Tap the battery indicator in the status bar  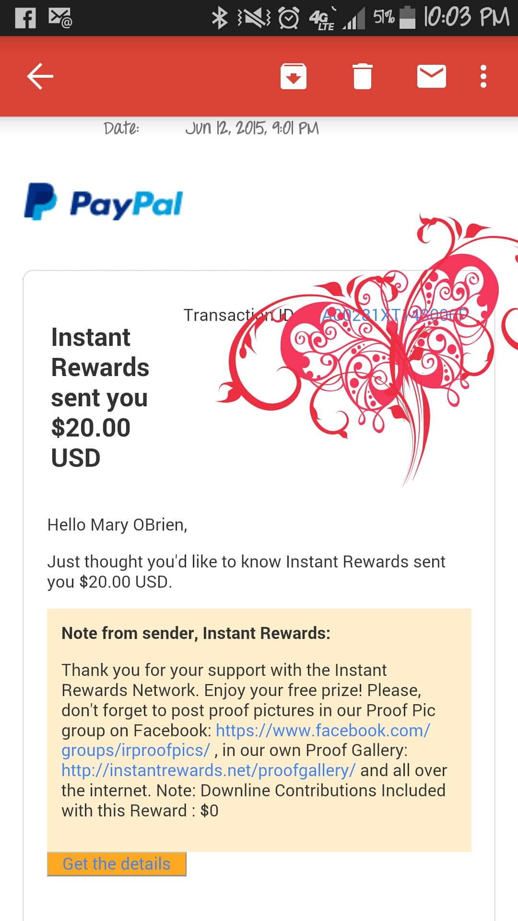[x=407, y=18]
